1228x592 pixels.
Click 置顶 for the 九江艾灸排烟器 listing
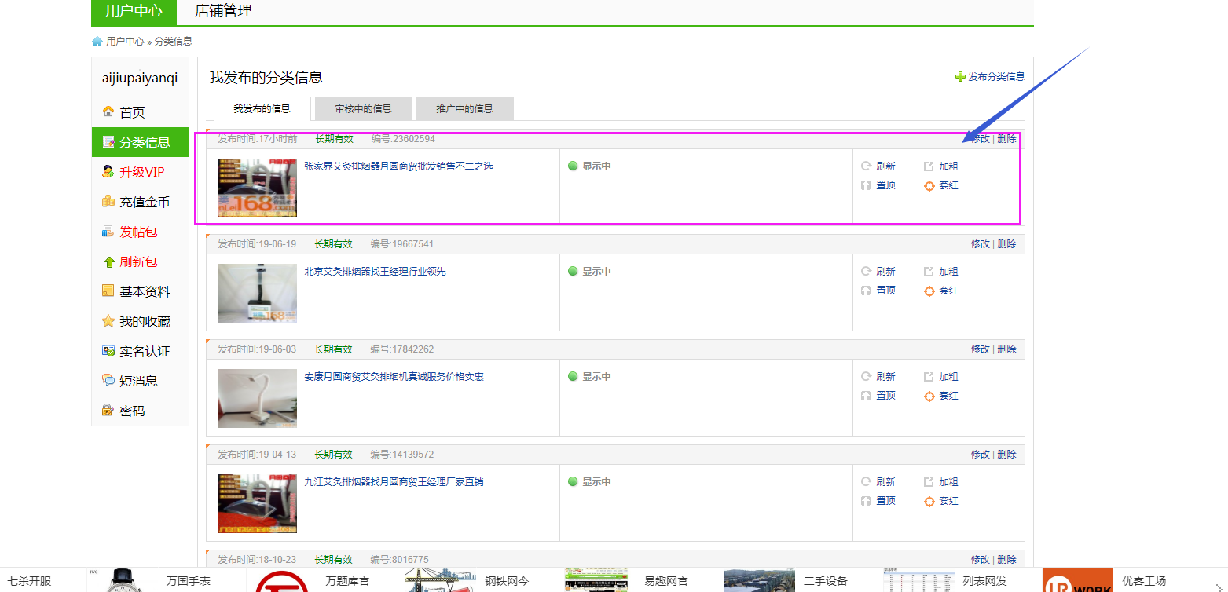click(x=885, y=501)
